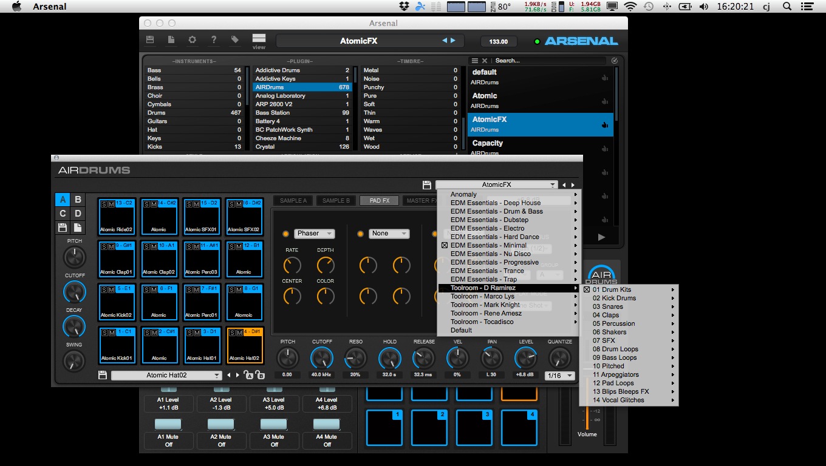Image resolution: width=826 pixels, height=466 pixels.
Task: Select pad bank B button
Action: tap(78, 200)
